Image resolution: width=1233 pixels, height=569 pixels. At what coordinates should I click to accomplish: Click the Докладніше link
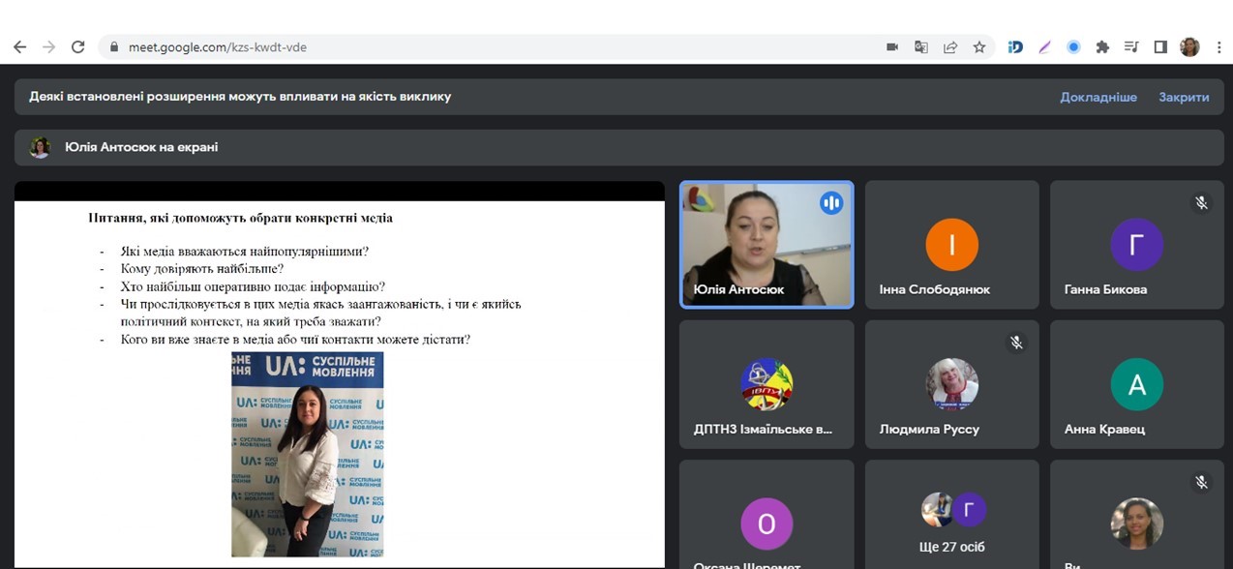click(1098, 97)
